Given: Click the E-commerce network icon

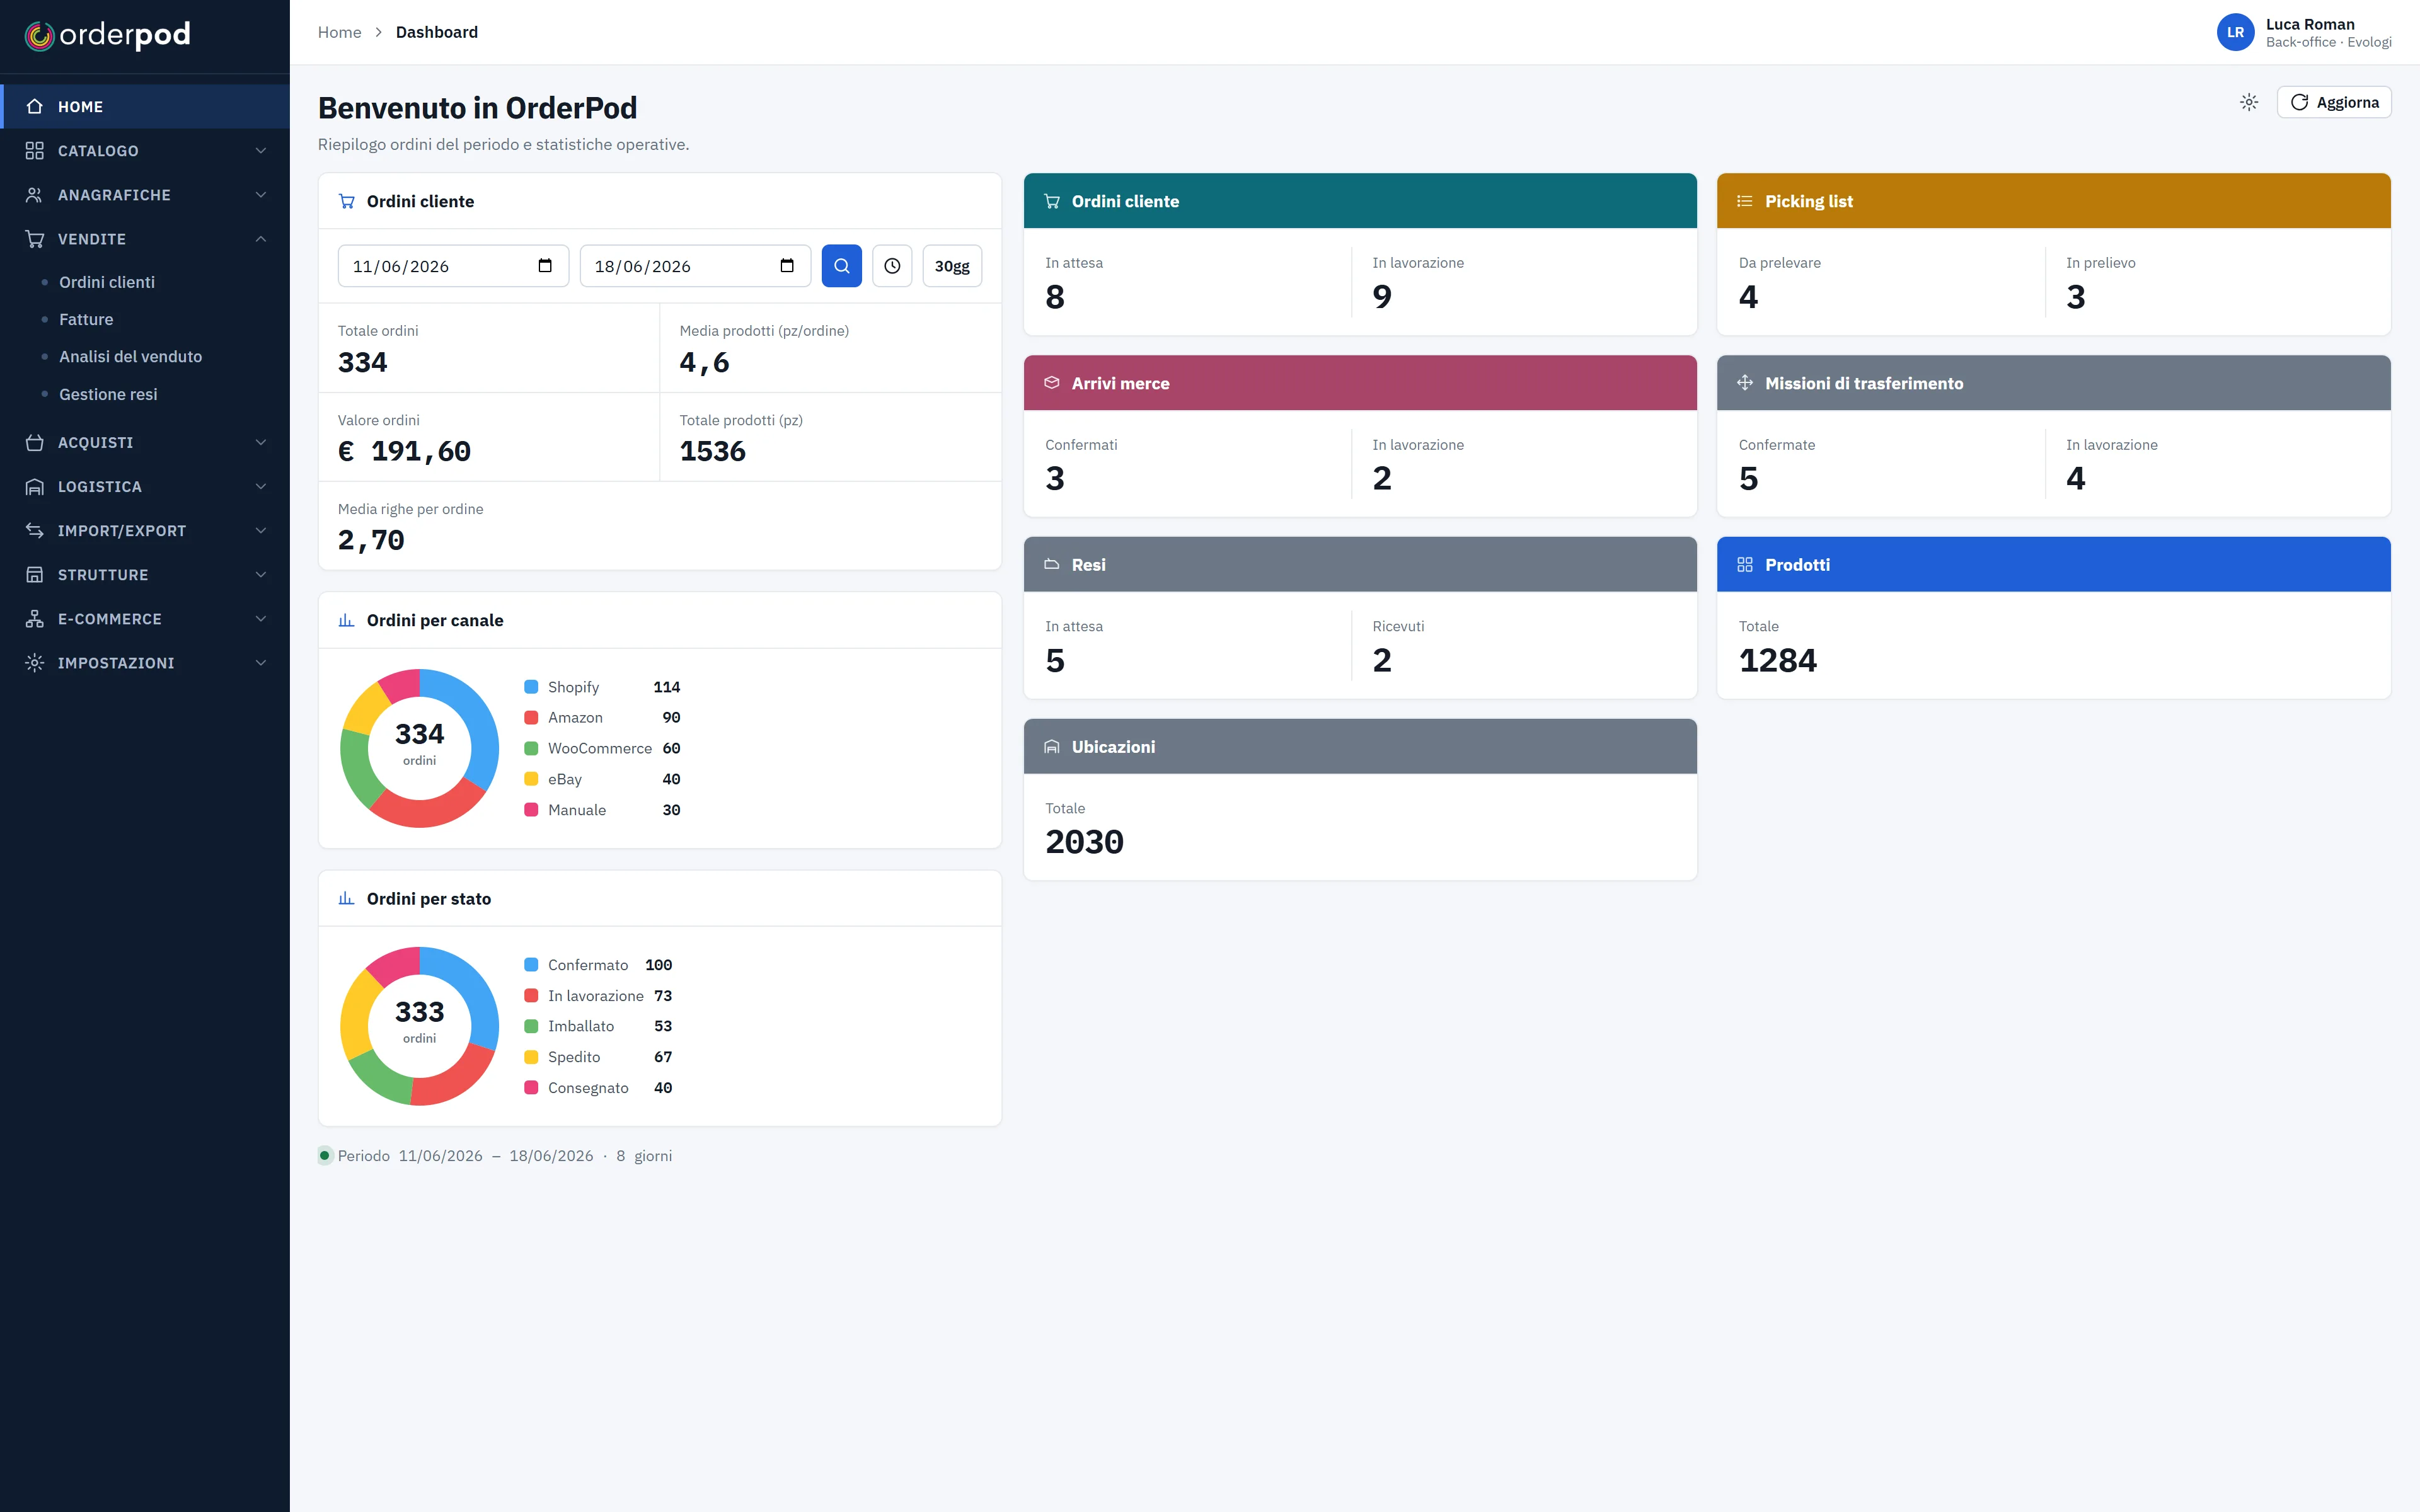Looking at the screenshot, I should point(35,619).
